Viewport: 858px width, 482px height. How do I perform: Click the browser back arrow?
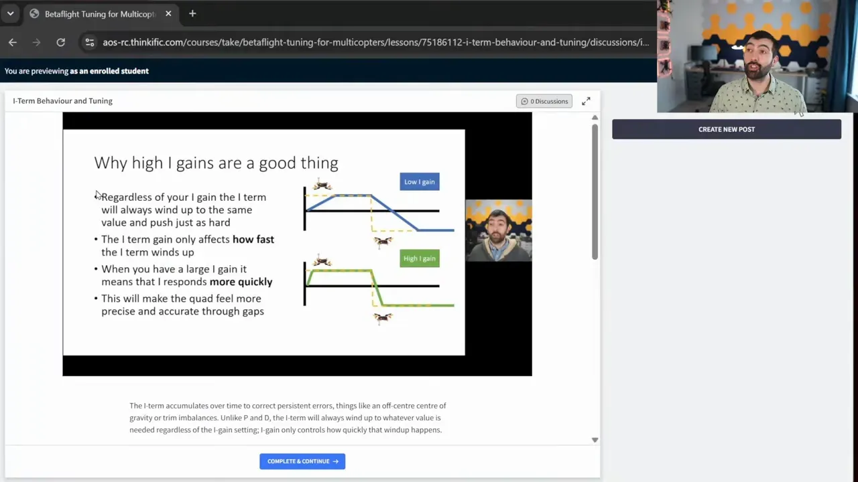(x=13, y=42)
